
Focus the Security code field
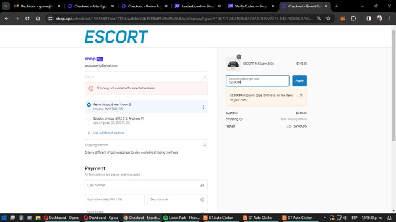(x=178, y=199)
